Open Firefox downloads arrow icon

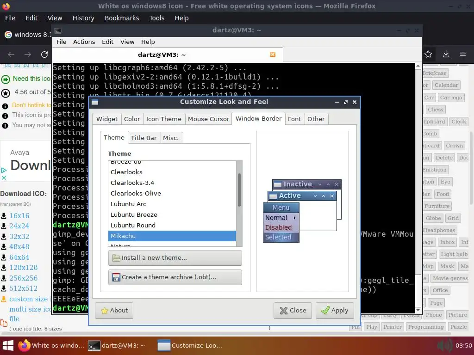coord(446,55)
